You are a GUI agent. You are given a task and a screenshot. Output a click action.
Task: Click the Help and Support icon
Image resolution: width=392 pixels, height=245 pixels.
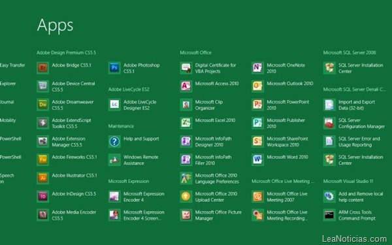[114, 141]
